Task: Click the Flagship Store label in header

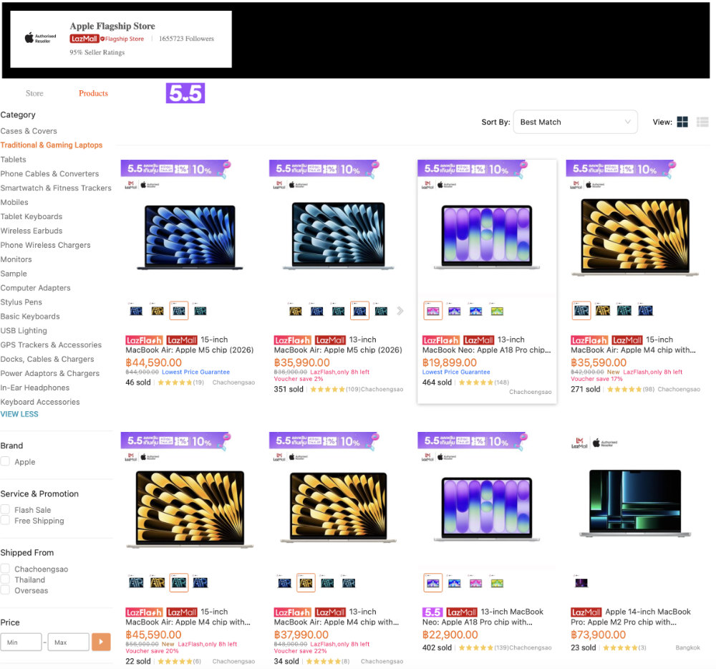Action: tap(122, 39)
